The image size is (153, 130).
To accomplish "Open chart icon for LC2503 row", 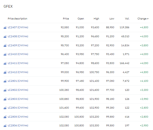I will 5,99.
